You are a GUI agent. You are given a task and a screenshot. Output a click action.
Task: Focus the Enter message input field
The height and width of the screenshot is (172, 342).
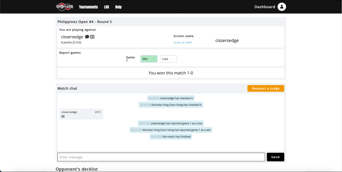pyautogui.click(x=161, y=157)
